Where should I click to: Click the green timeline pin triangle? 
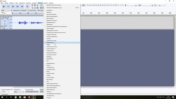(x=2, y=13)
